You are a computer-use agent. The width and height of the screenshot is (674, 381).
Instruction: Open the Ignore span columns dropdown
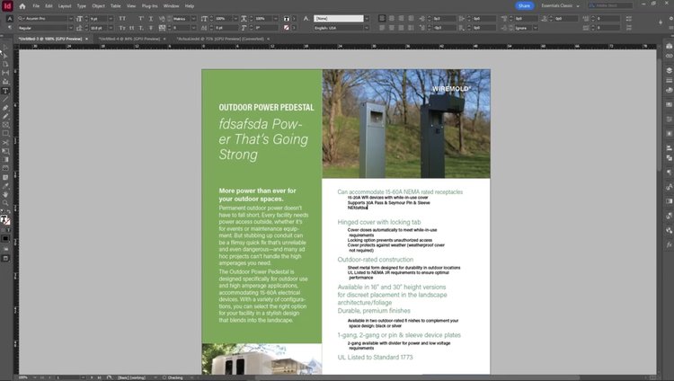[536, 28]
